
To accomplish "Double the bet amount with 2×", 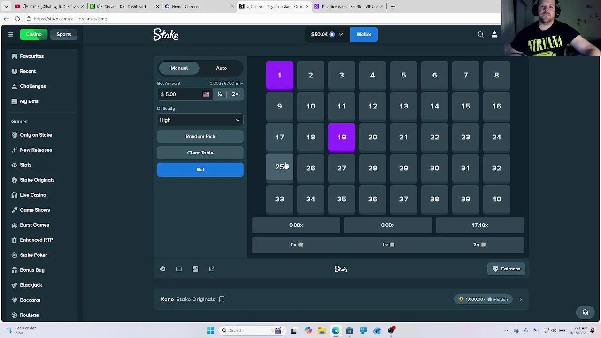I will tap(235, 94).
